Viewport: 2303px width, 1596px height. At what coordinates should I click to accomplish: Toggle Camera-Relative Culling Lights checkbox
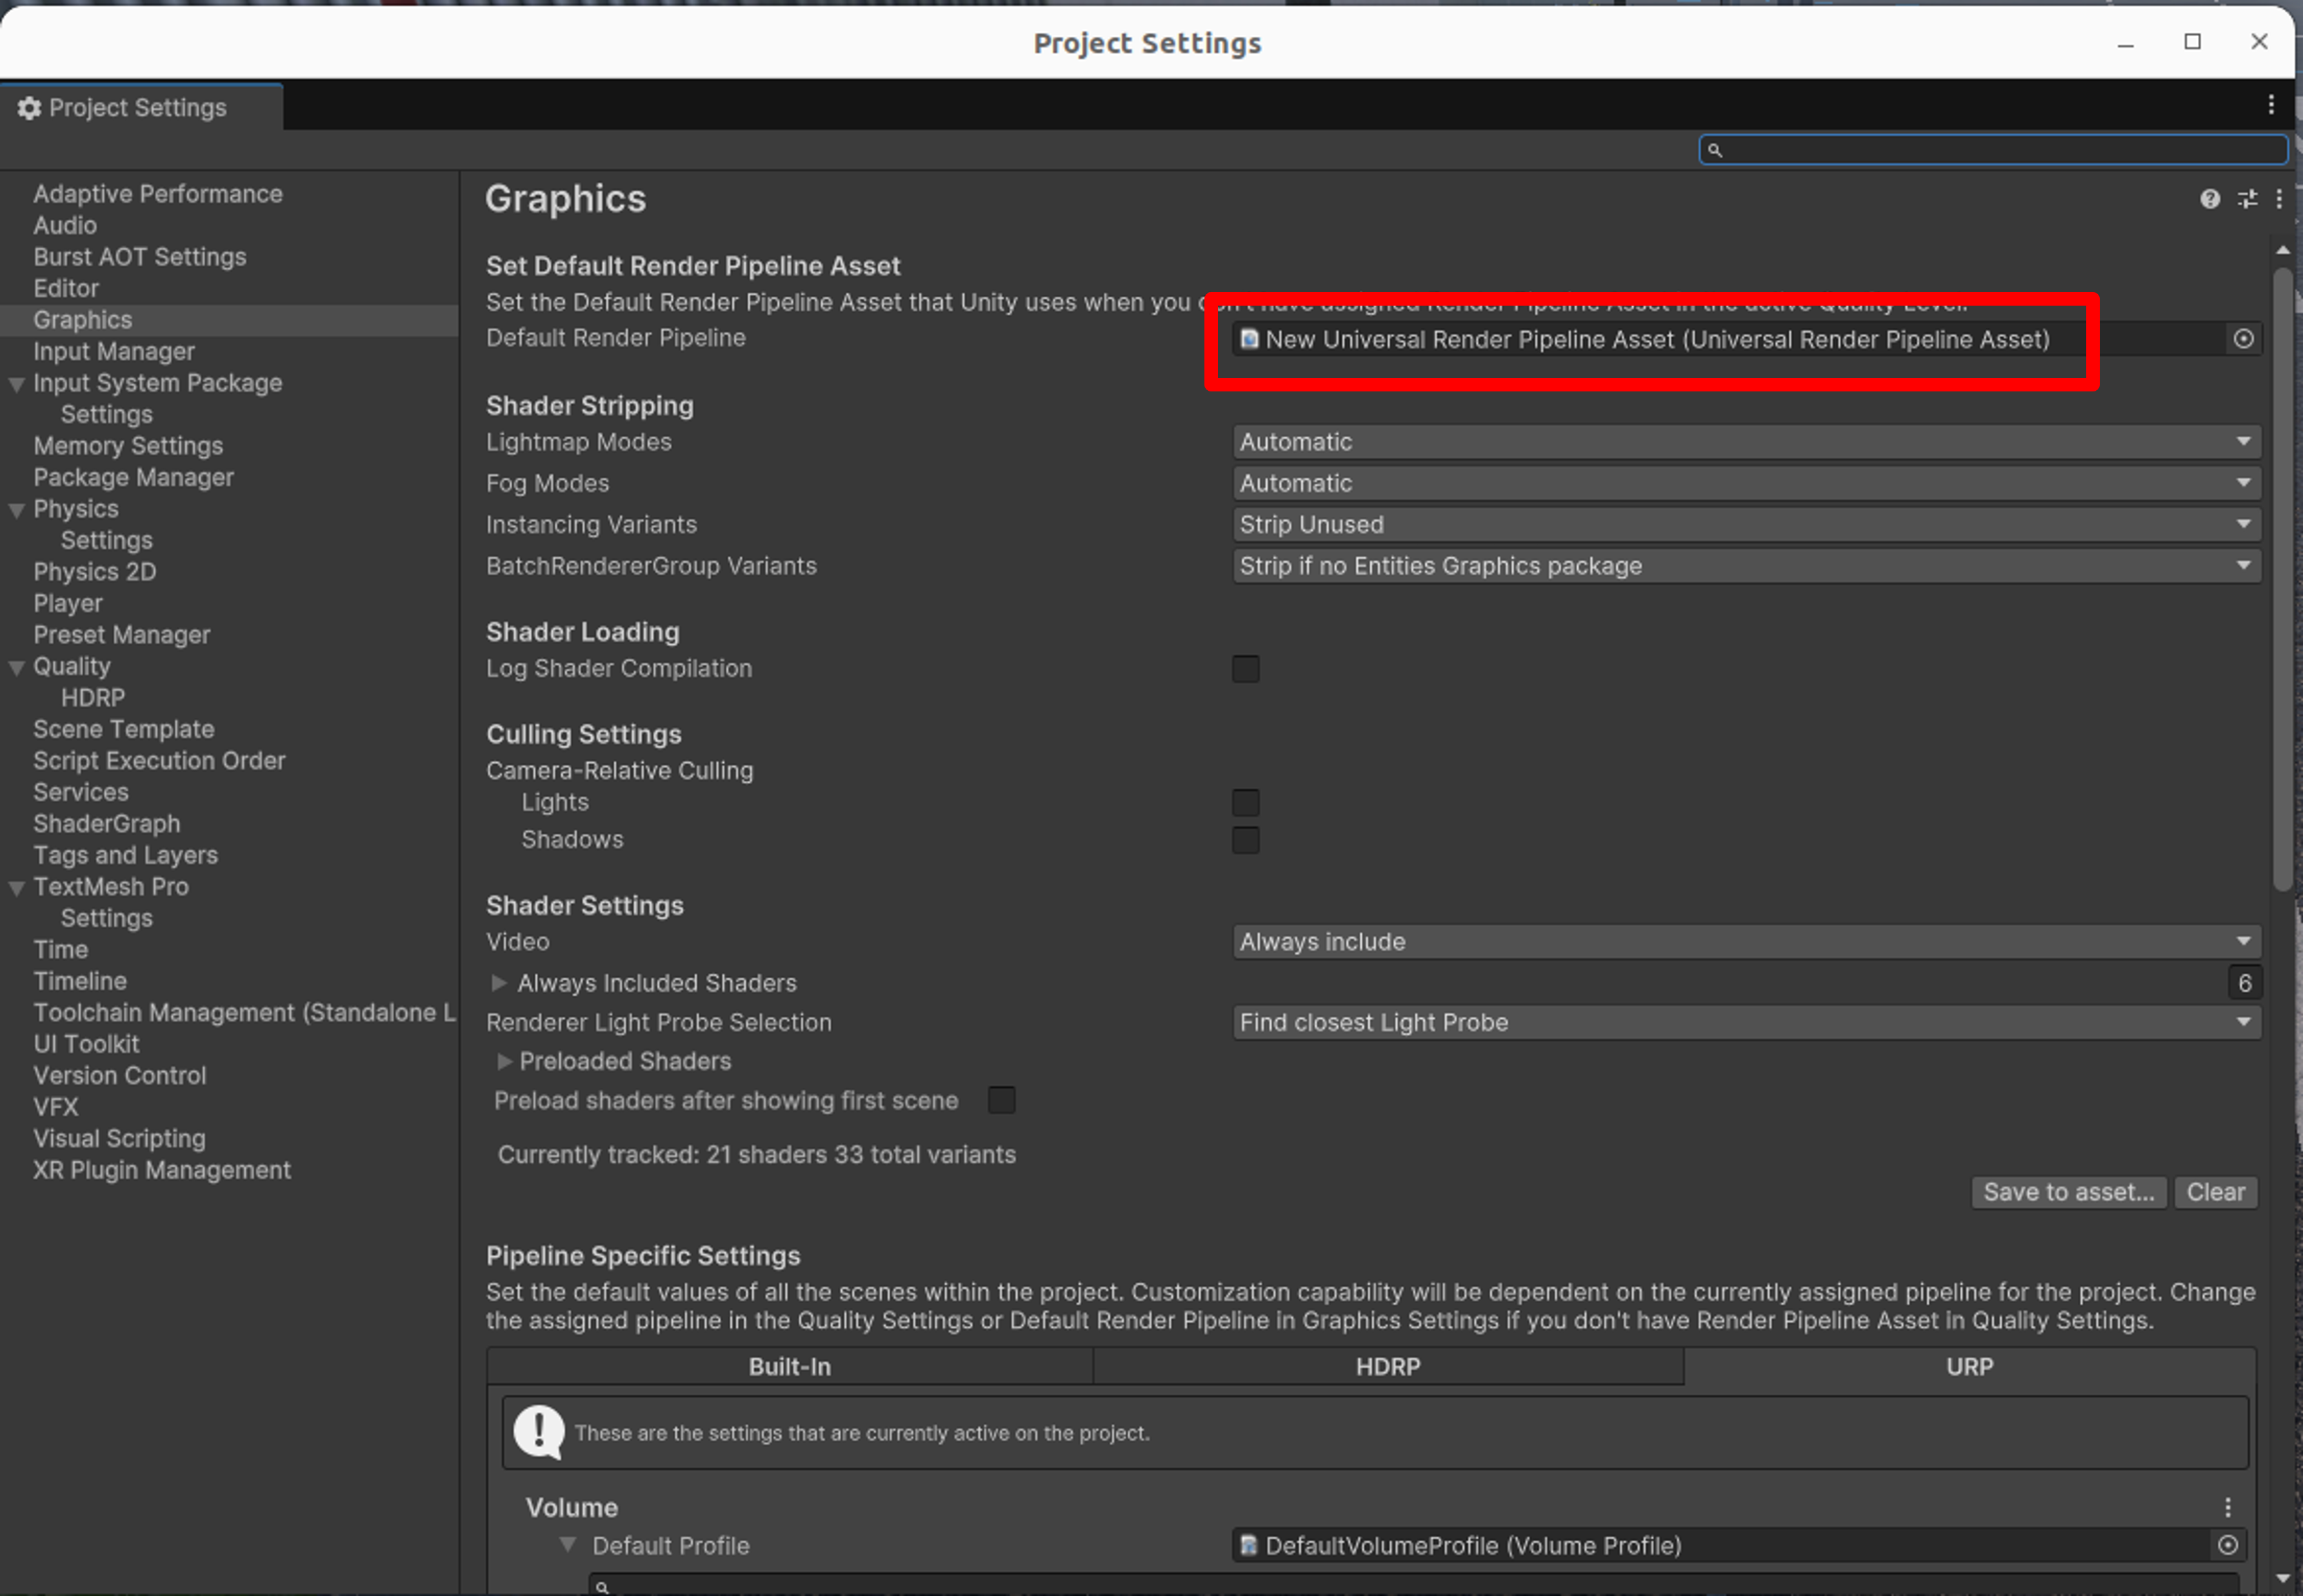(x=1246, y=802)
